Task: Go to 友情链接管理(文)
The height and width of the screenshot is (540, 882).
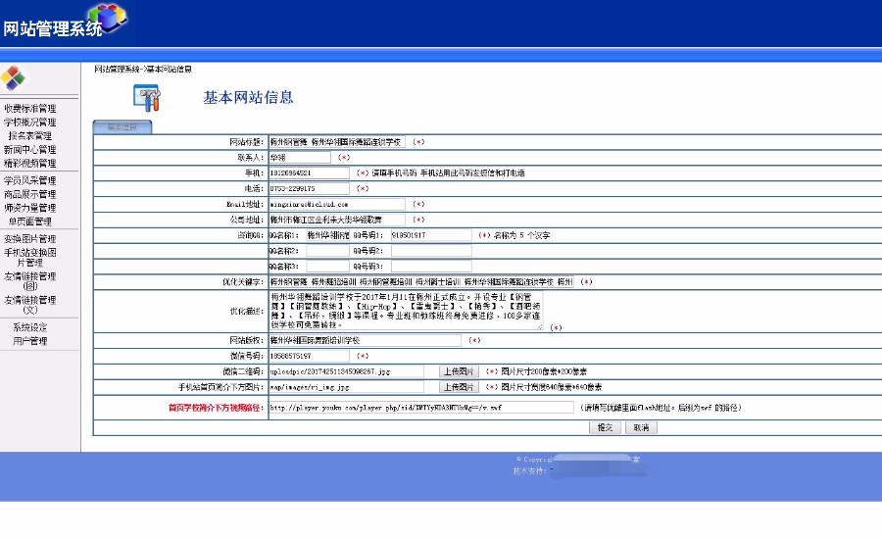Action: pyautogui.click(x=29, y=305)
